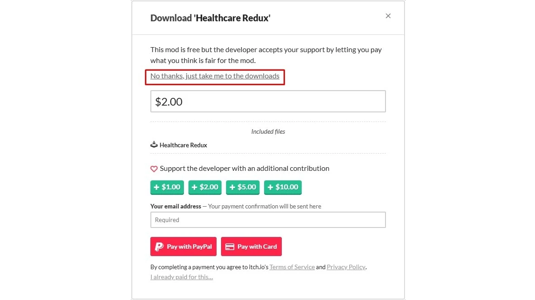Add a $10.00 contribution

coord(283,187)
